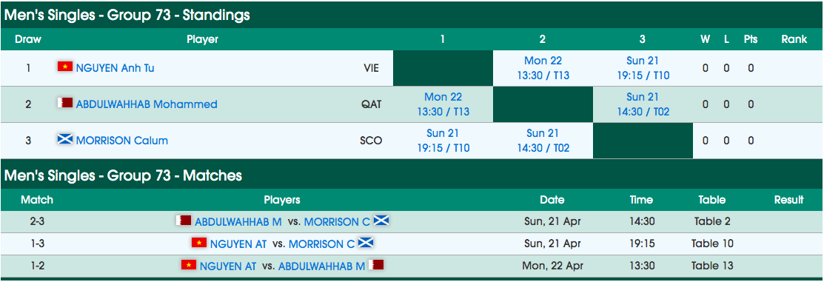Open Sun 21 14:30 / T02 in MORRISON row
This screenshot has width=824, height=282.
tap(543, 140)
